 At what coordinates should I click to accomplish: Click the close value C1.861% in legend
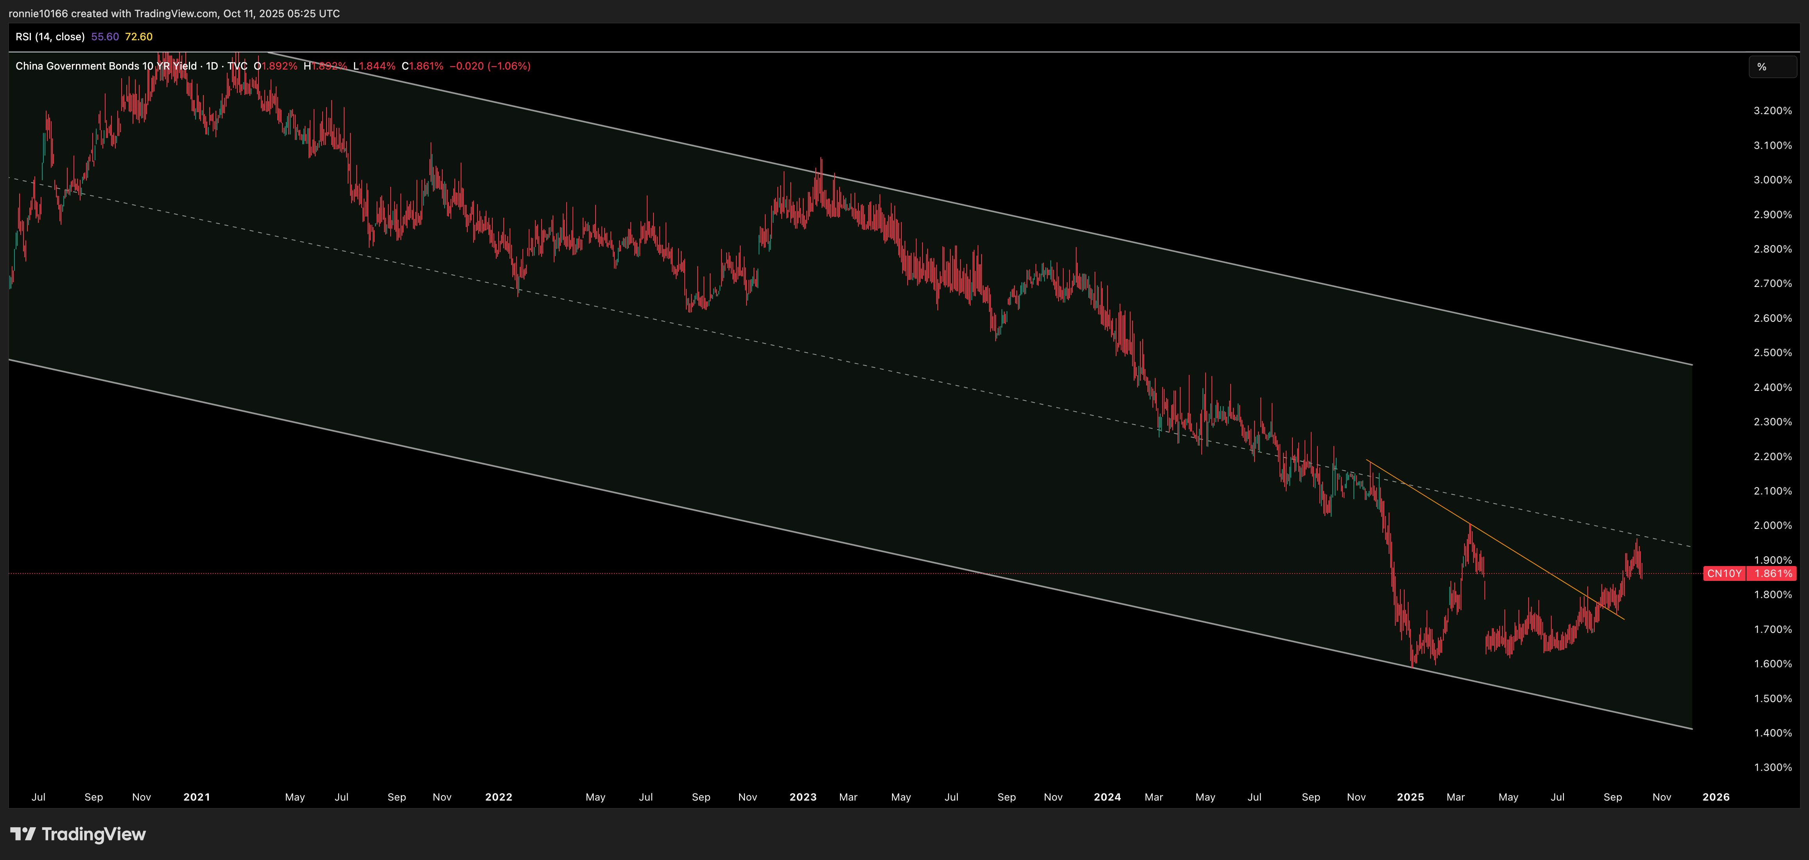(422, 66)
